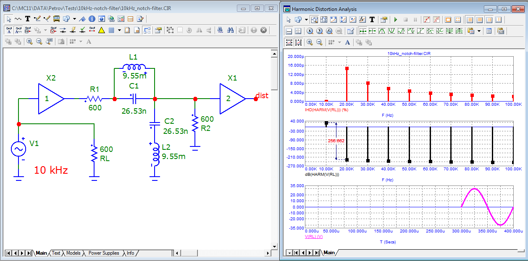This screenshot has height=261, width=528.
Task: Expand the dropdown arrow beside the grid icon
Action: pyautogui.click(x=119, y=30)
